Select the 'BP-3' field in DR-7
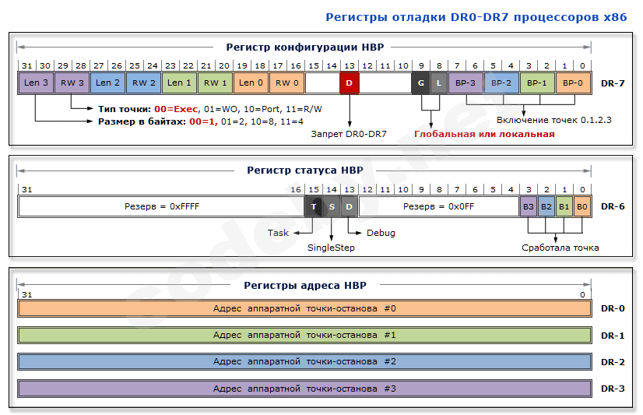 (466, 83)
